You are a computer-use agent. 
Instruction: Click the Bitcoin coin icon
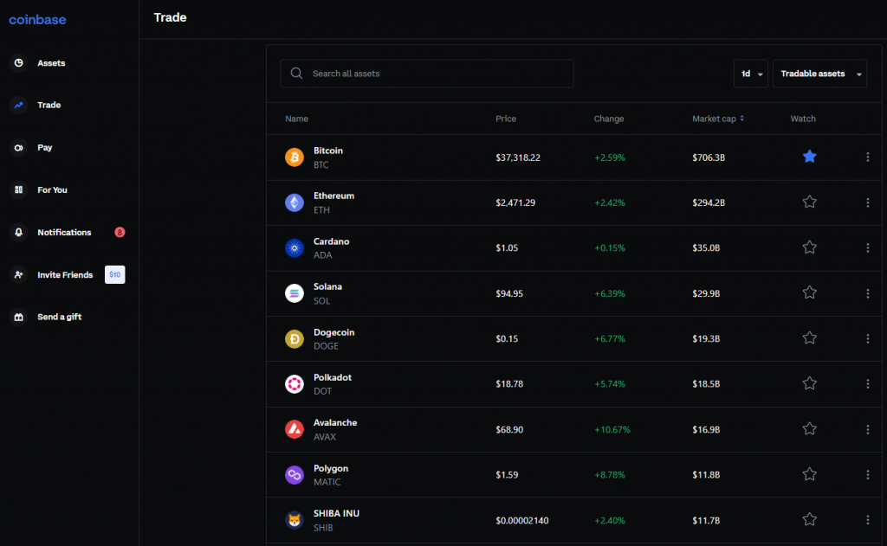[x=295, y=157]
